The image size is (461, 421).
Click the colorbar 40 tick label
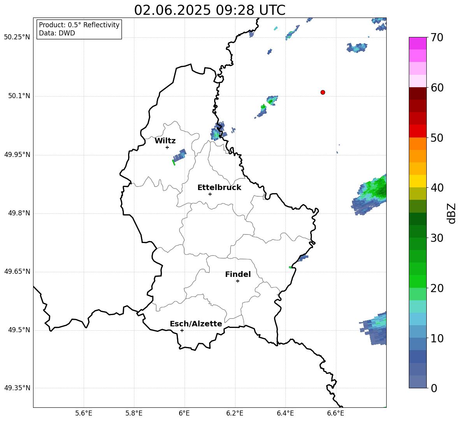tap(437, 188)
